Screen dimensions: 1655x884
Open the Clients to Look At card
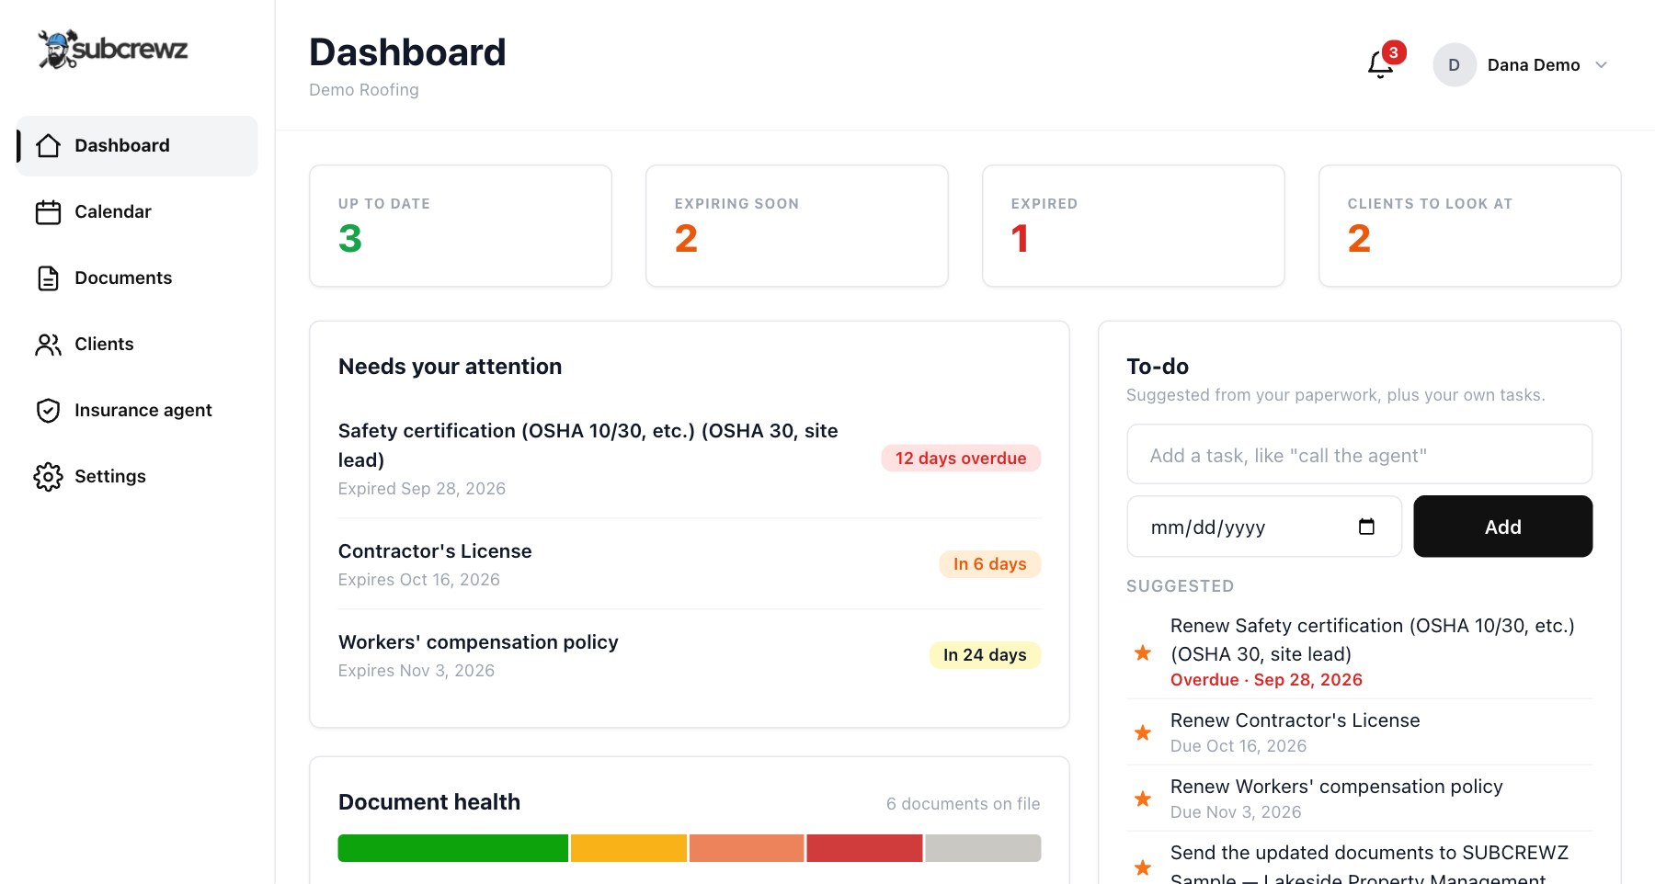pos(1470,226)
